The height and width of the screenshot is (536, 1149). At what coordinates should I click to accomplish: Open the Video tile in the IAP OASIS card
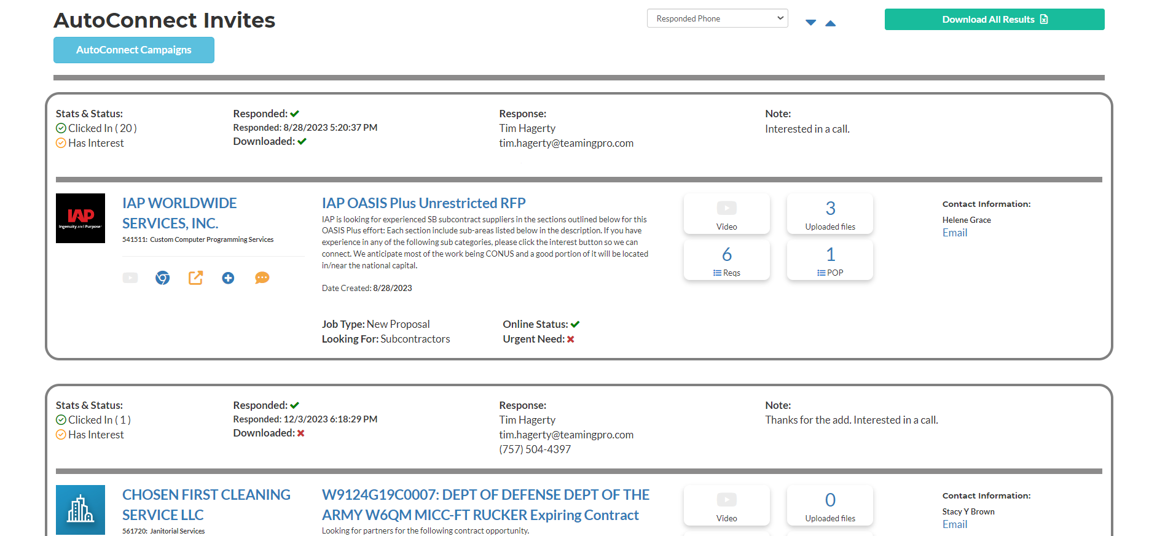click(x=726, y=214)
